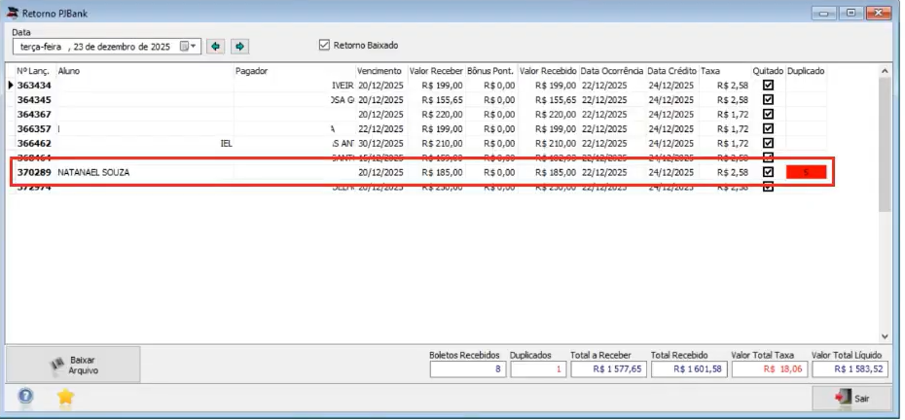905x420 pixels.
Task: Click the vertical scrollbar thumb
Action: click(x=885, y=144)
